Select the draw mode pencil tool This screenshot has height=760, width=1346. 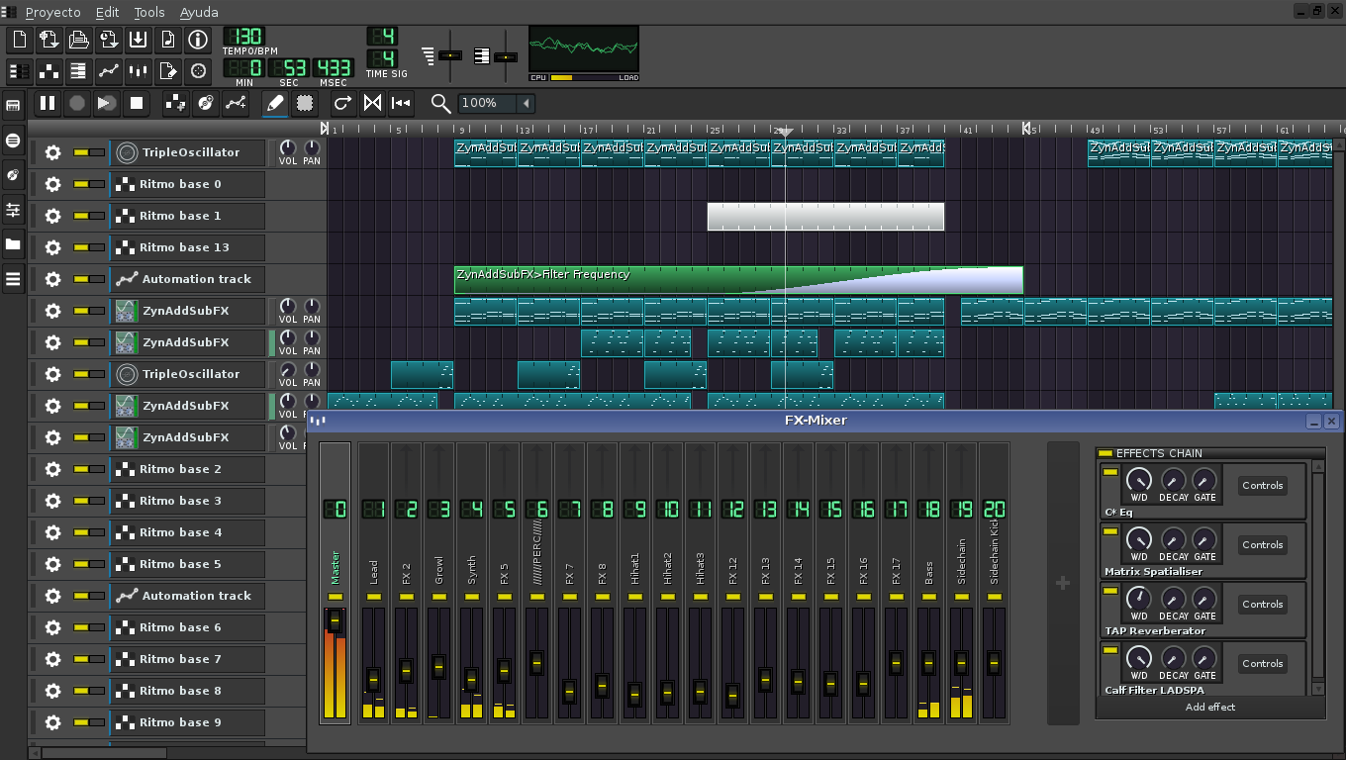275,103
